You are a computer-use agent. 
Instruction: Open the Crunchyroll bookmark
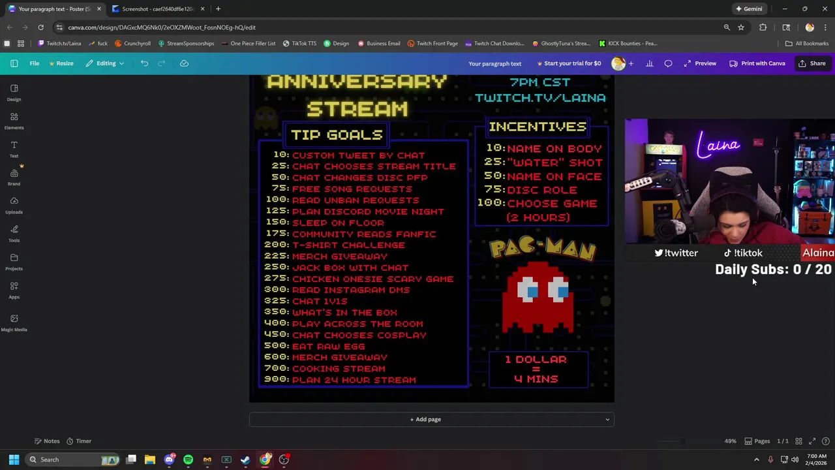coord(132,44)
